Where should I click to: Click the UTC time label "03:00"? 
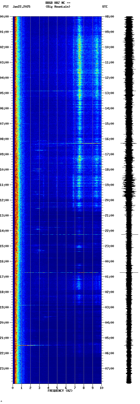(110, 307)
